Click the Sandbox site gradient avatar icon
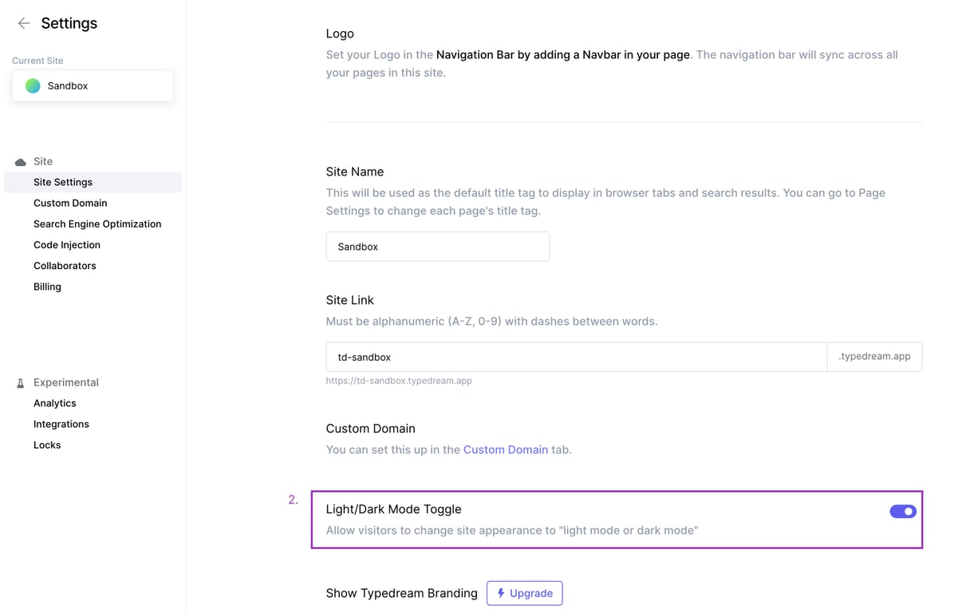 coord(33,86)
